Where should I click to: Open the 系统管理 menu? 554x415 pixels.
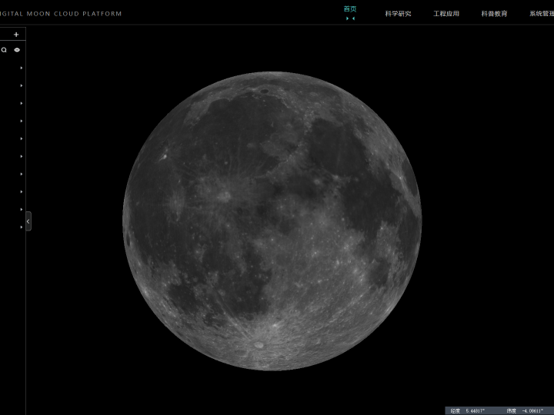[x=540, y=14]
